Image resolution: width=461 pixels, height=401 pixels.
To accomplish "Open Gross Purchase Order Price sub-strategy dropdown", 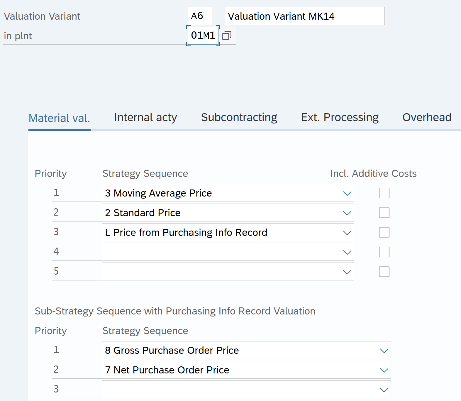I will click(x=384, y=351).
